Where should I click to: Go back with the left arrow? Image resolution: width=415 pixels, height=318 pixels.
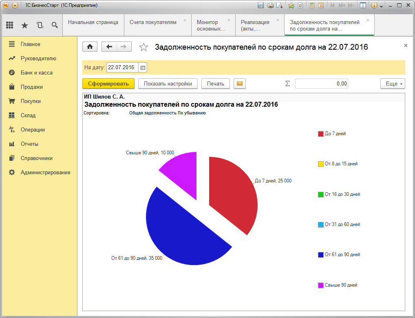(x=109, y=47)
